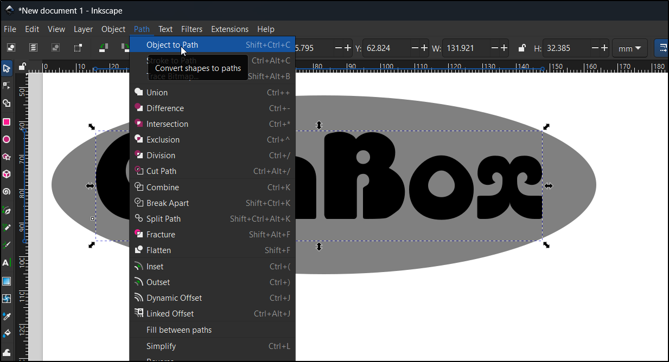This screenshot has width=669, height=362.
Task: Select the Shape Builder tool
Action: pos(7,103)
